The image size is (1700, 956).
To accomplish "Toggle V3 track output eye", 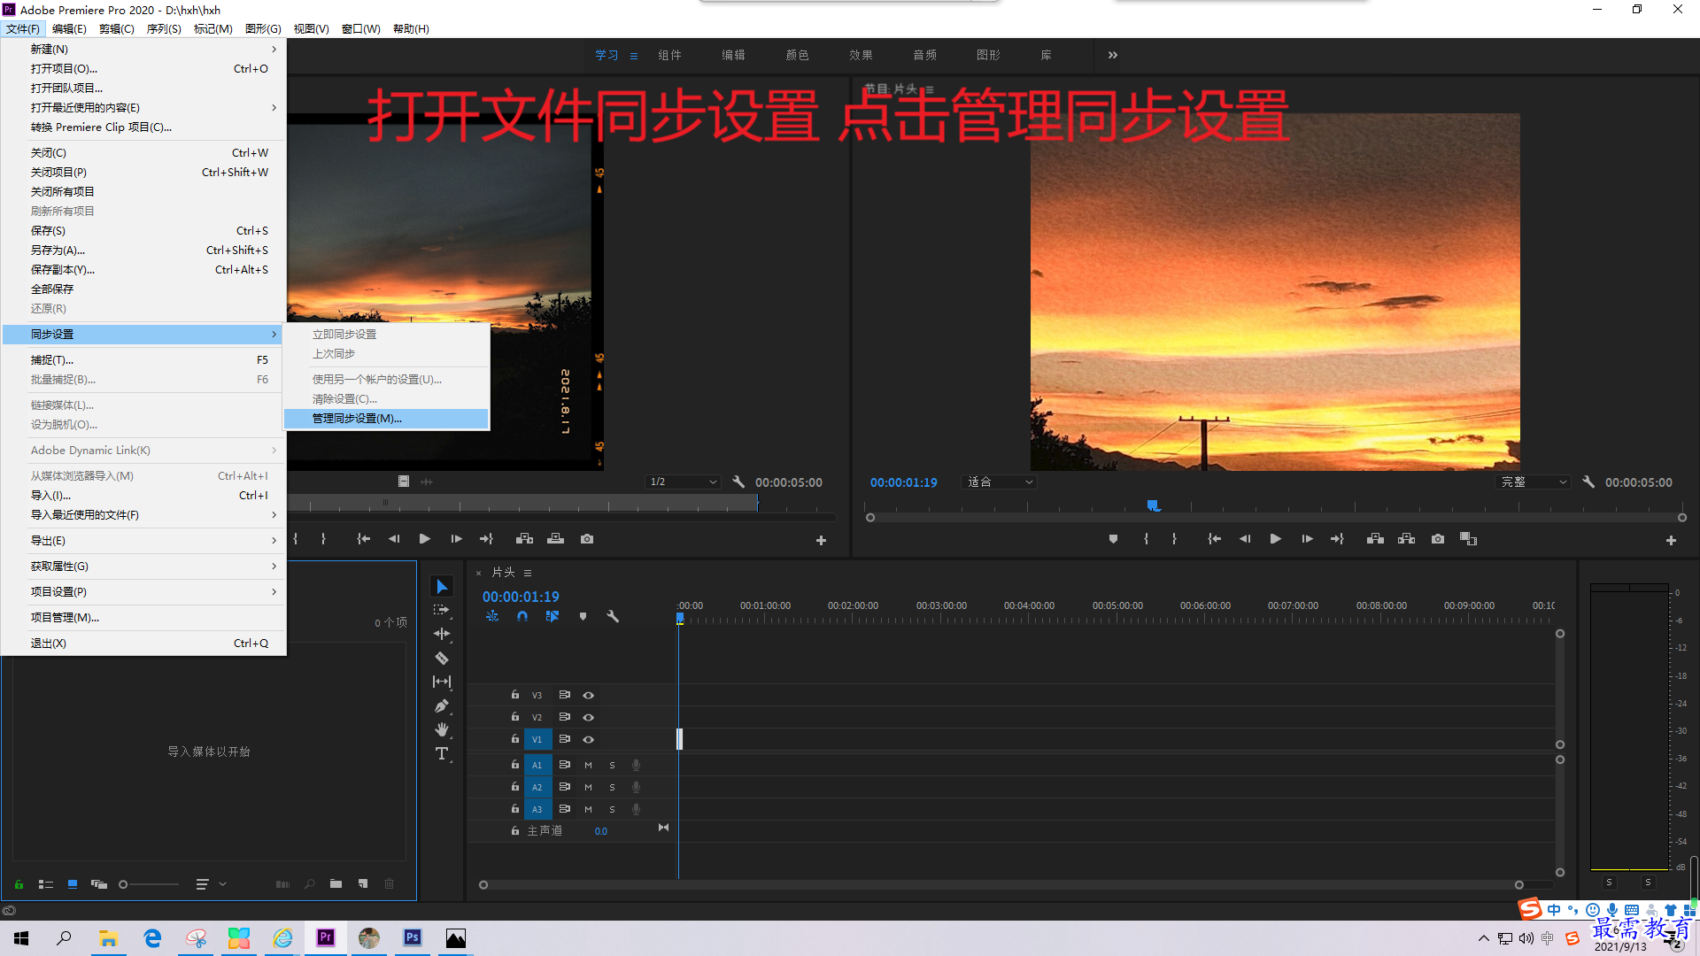I will pyautogui.click(x=588, y=696).
